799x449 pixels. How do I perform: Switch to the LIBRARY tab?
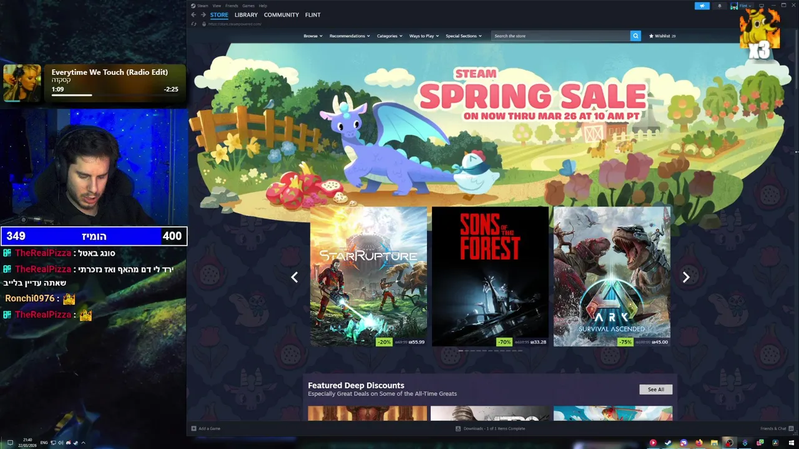[x=246, y=15]
